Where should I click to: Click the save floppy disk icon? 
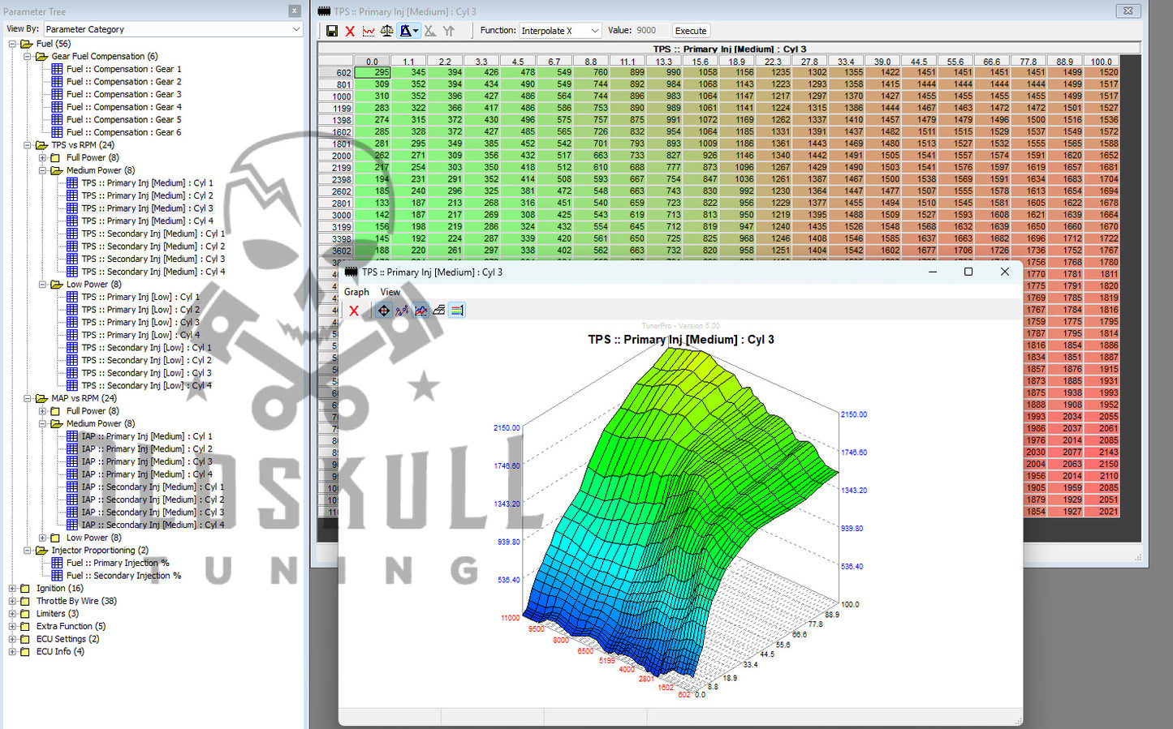coord(332,31)
